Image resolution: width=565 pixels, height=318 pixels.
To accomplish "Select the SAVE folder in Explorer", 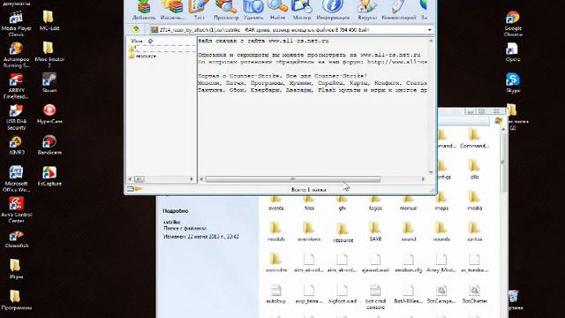I will point(375,231).
